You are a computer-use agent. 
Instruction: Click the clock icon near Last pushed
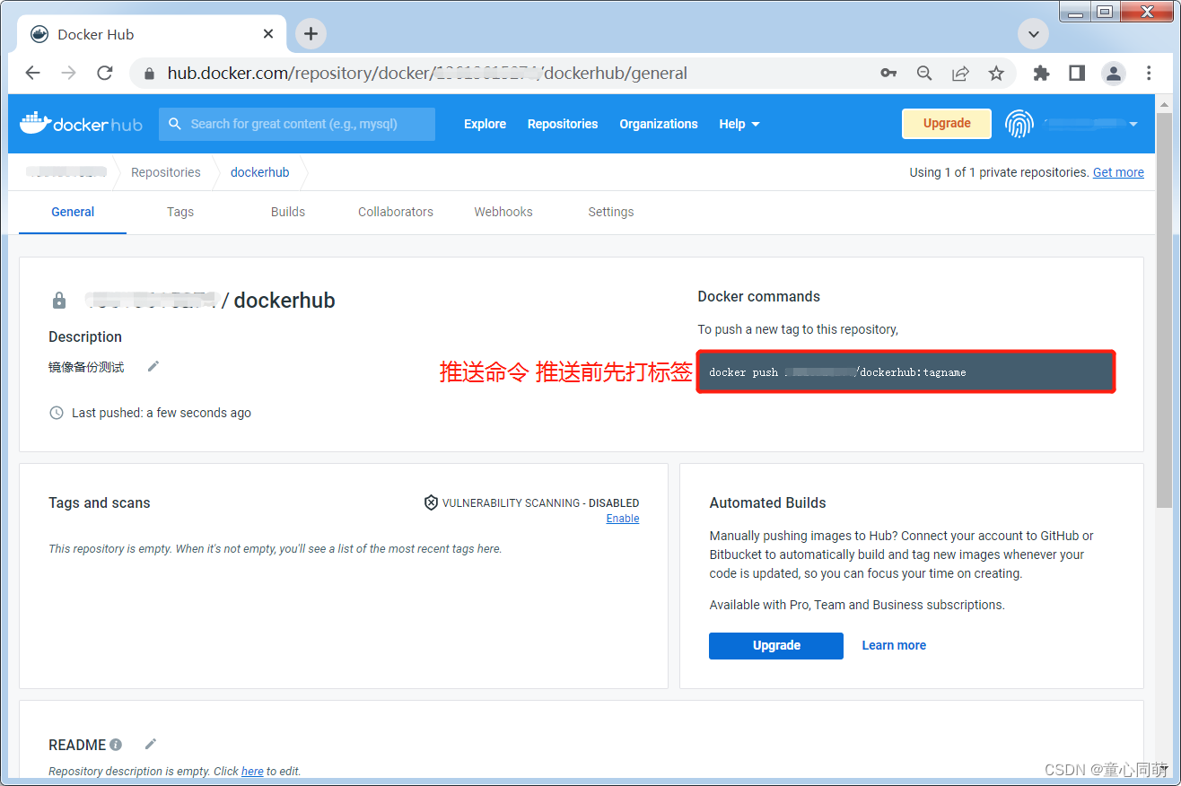[56, 412]
